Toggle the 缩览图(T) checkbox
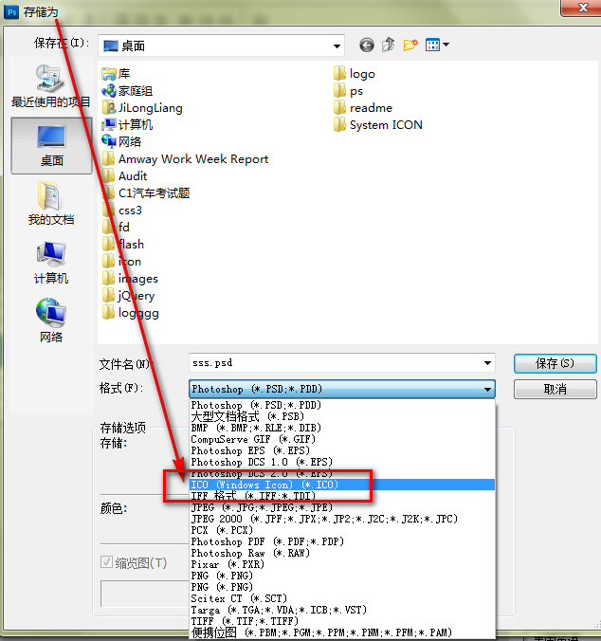 (x=106, y=562)
